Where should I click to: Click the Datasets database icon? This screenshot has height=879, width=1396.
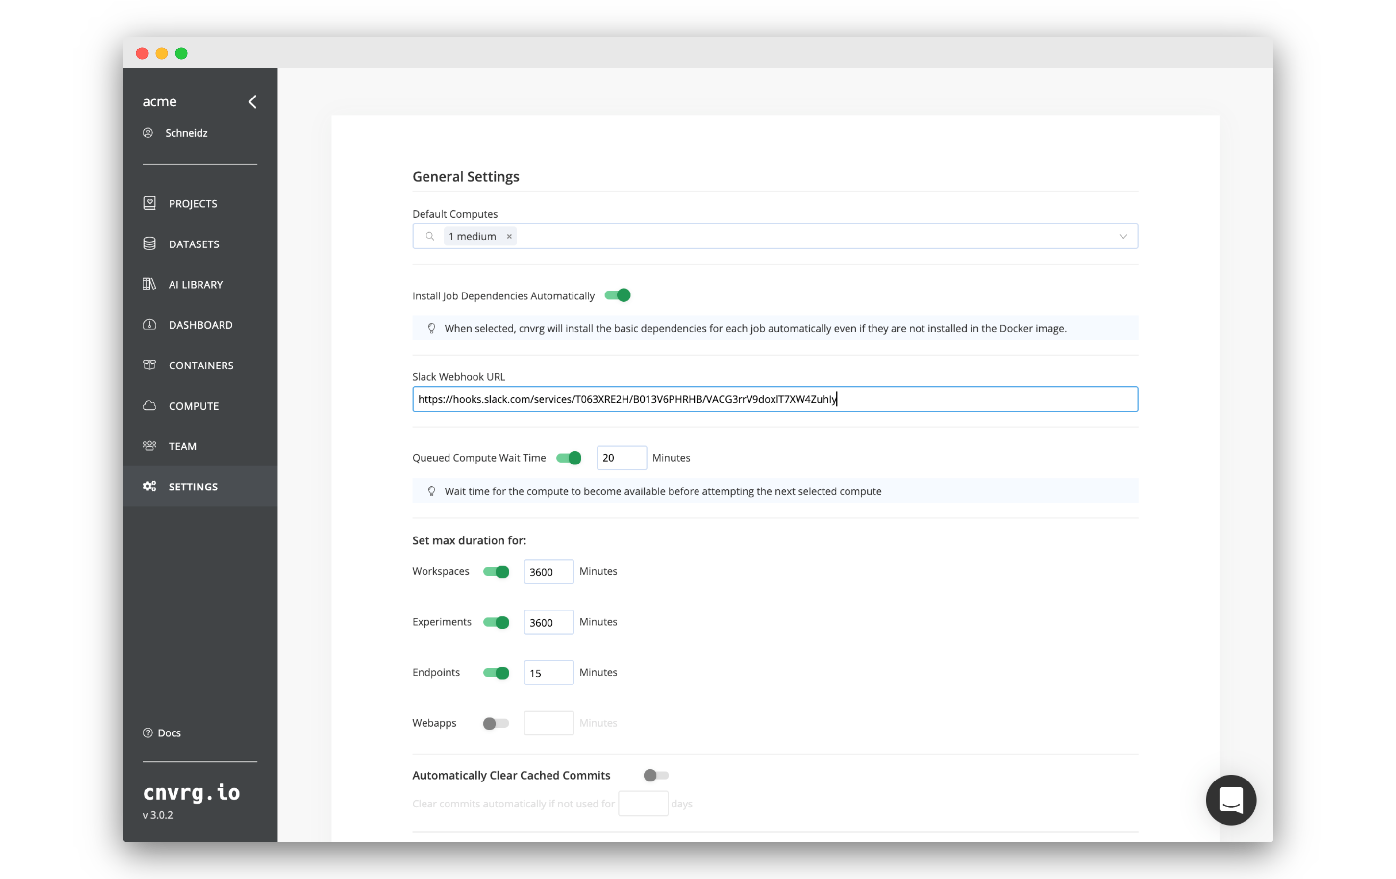tap(150, 244)
